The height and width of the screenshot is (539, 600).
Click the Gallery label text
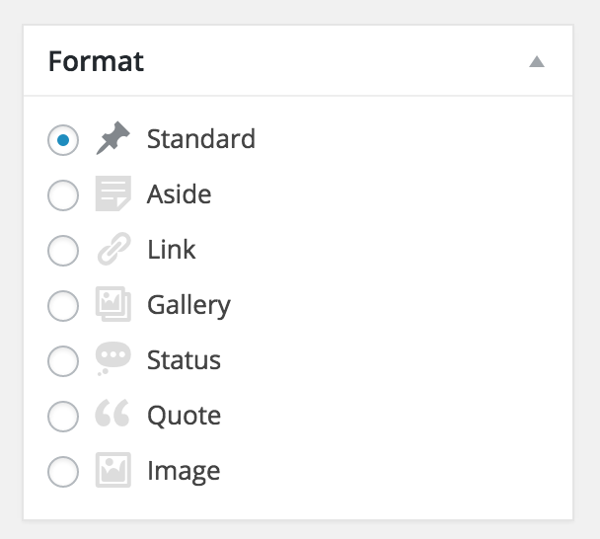point(189,305)
